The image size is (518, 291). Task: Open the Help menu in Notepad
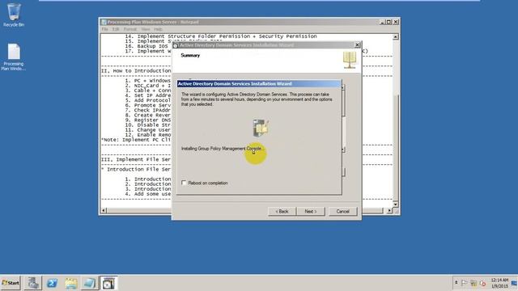(159, 29)
